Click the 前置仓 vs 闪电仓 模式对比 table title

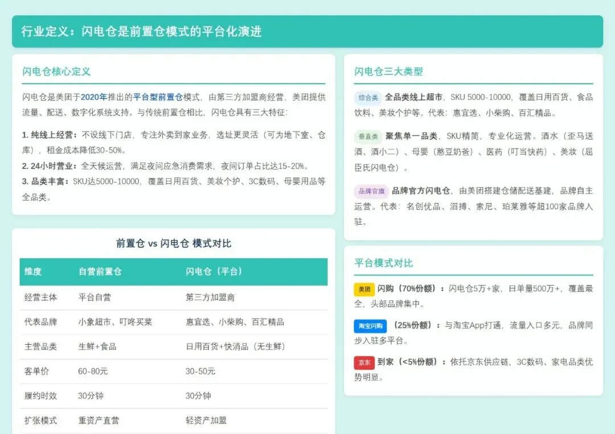[174, 243]
